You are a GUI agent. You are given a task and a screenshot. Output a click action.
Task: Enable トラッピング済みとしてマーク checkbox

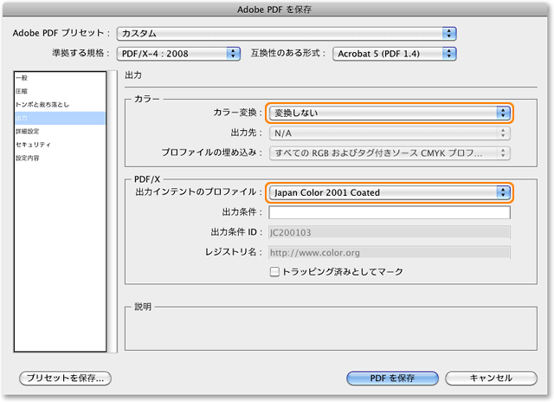point(275,271)
